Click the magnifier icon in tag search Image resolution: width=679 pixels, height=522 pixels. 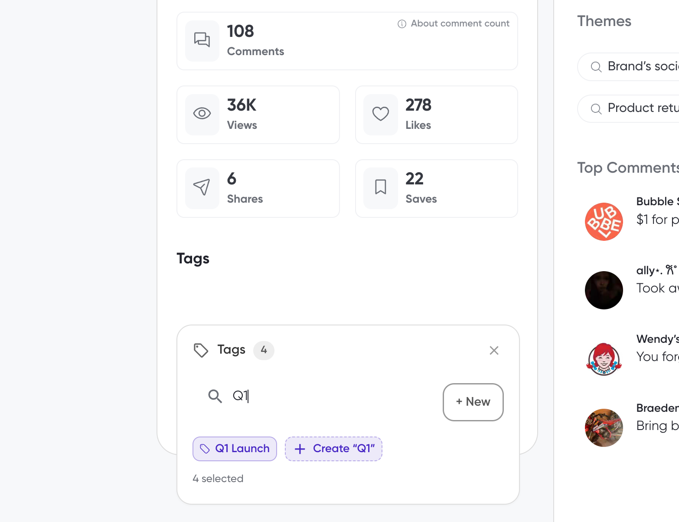(x=215, y=396)
